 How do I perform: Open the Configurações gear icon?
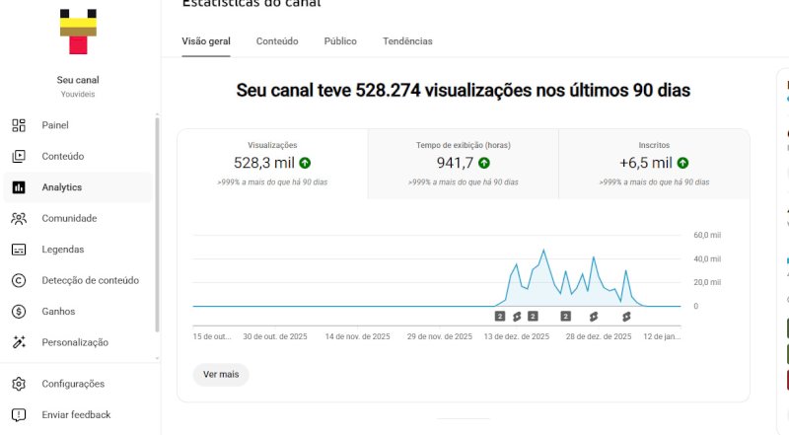[x=19, y=384]
